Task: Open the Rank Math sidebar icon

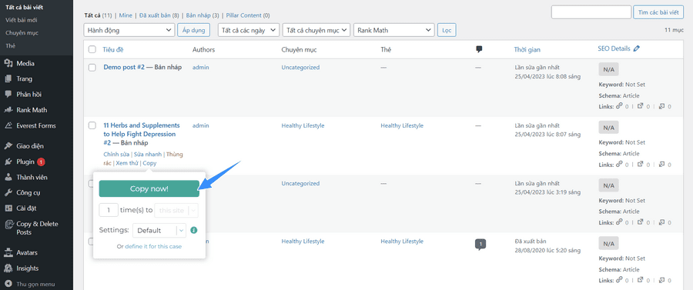Action: tap(8, 110)
